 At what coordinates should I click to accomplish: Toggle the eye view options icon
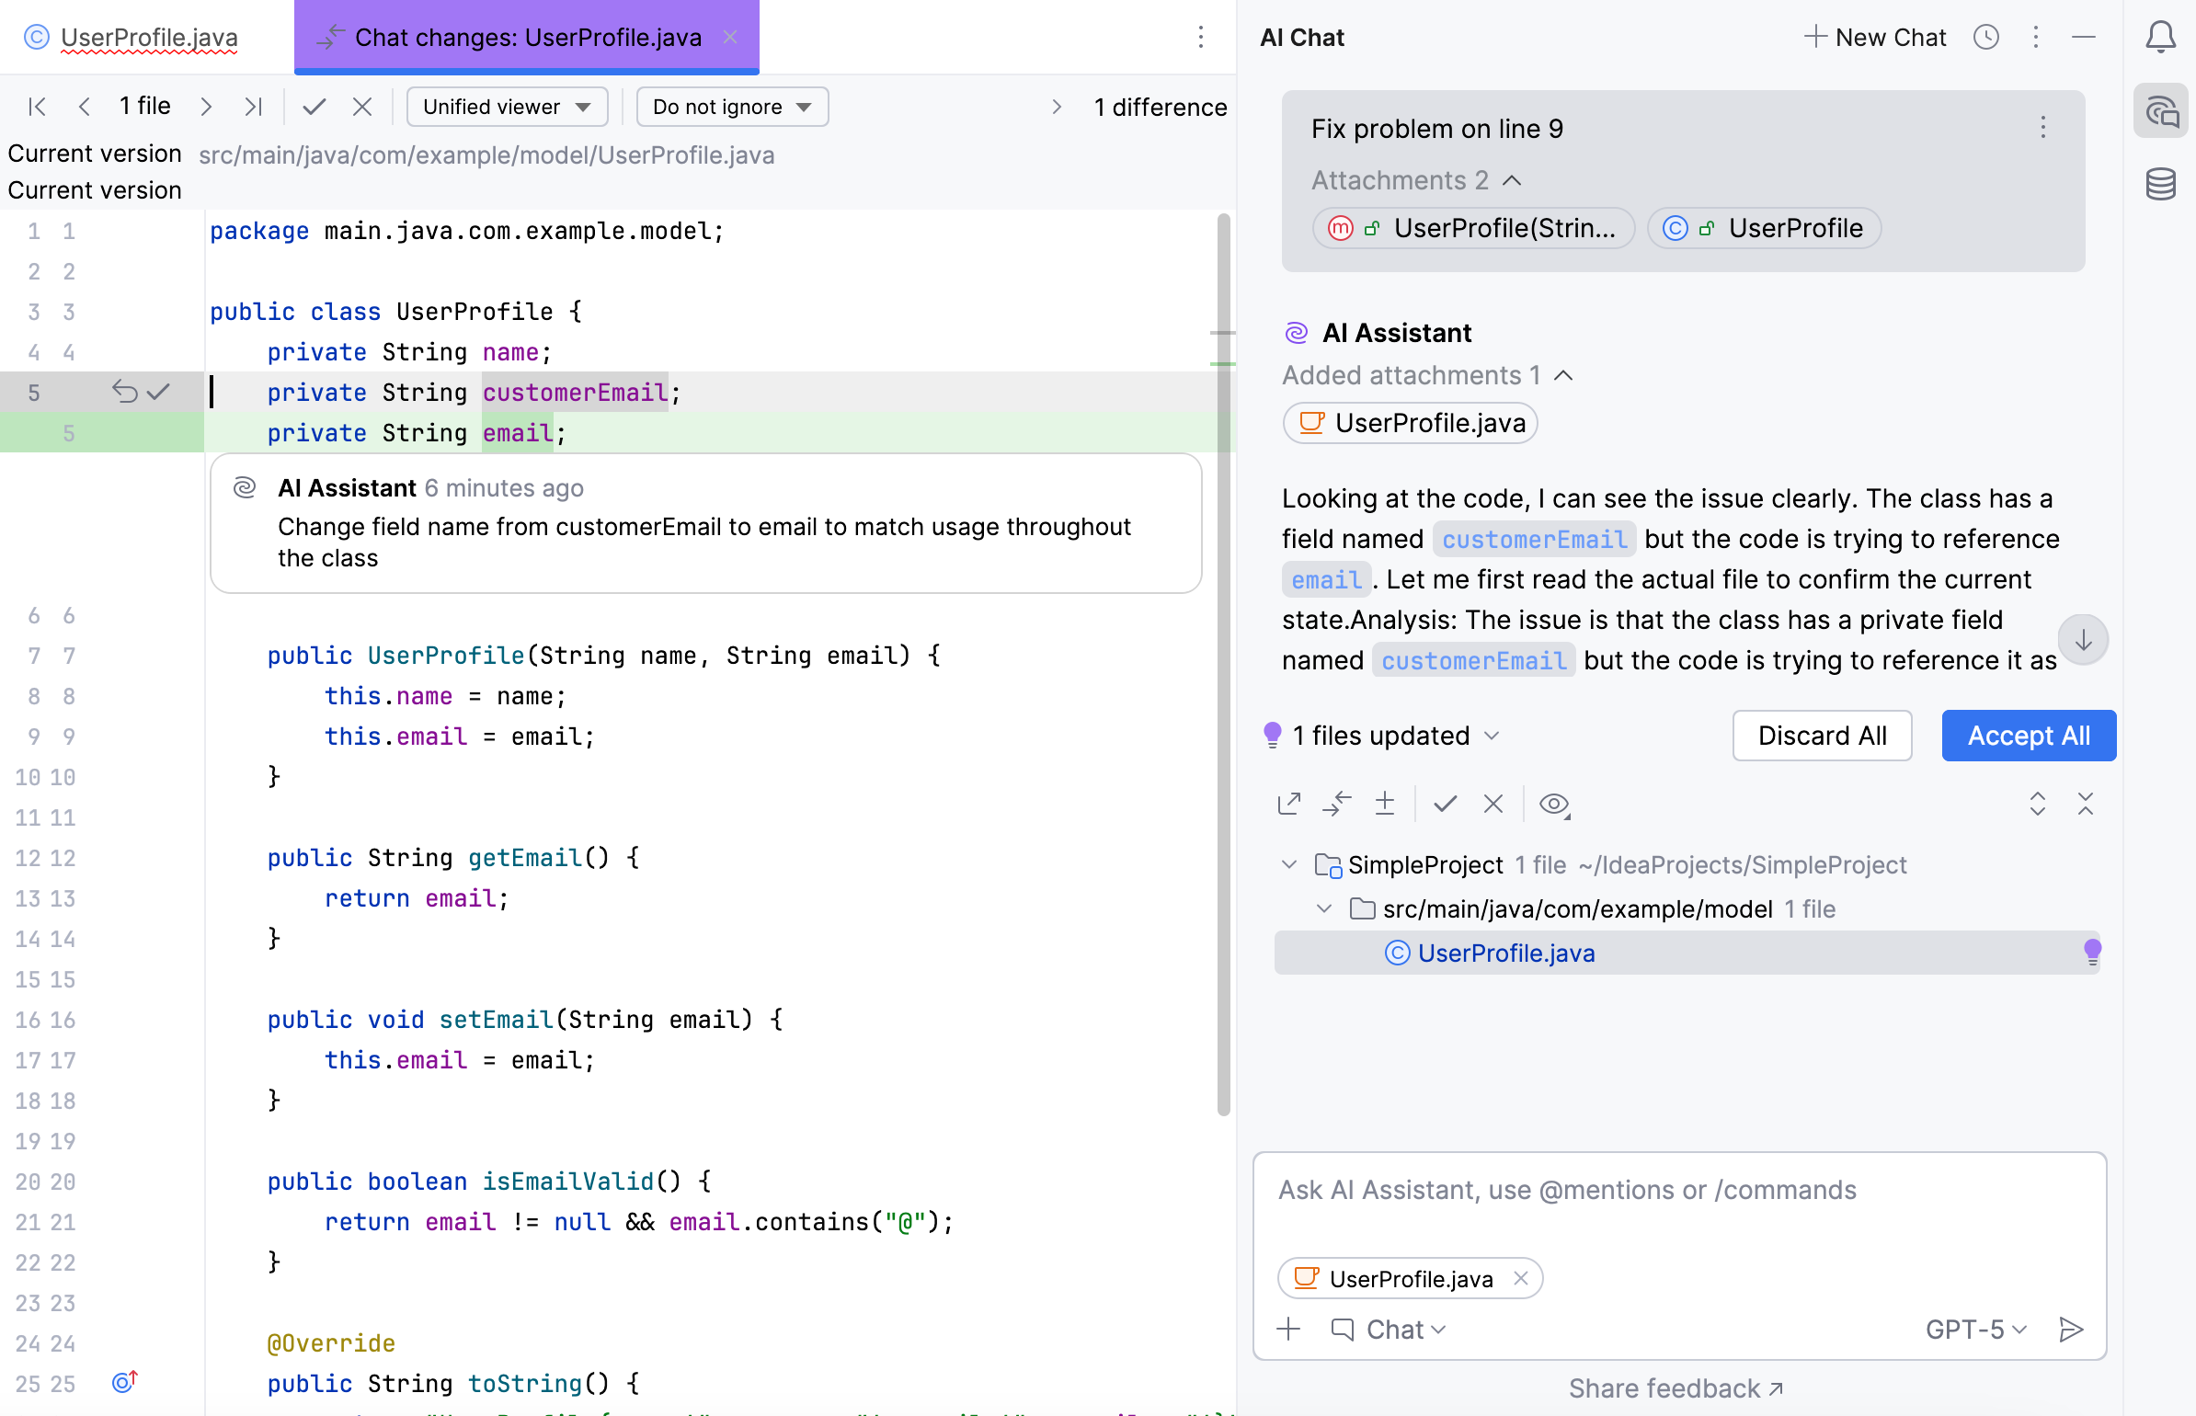(1554, 804)
